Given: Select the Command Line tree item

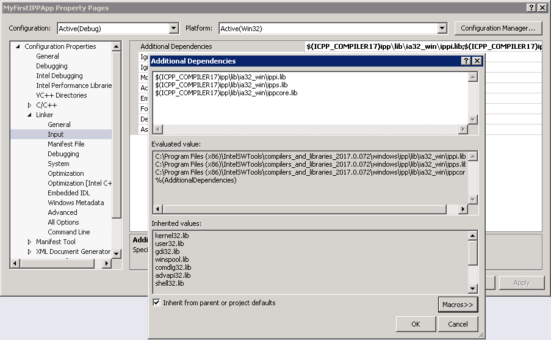Looking at the screenshot, I should click(68, 232).
